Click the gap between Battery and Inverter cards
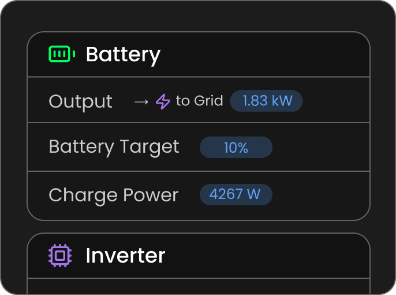 (198, 227)
